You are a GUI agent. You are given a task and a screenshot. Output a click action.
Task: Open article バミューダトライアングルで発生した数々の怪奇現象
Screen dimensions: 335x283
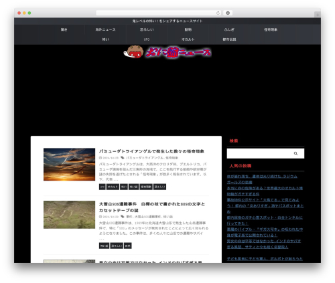(151, 151)
